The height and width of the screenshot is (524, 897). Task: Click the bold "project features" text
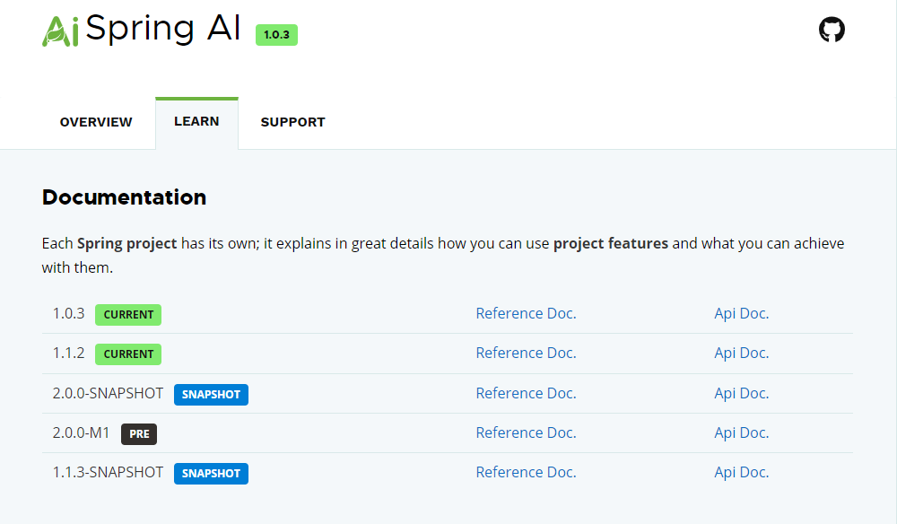pos(610,244)
